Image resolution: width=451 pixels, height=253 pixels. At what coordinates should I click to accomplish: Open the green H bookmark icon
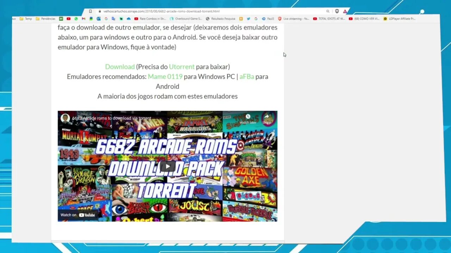[61, 19]
